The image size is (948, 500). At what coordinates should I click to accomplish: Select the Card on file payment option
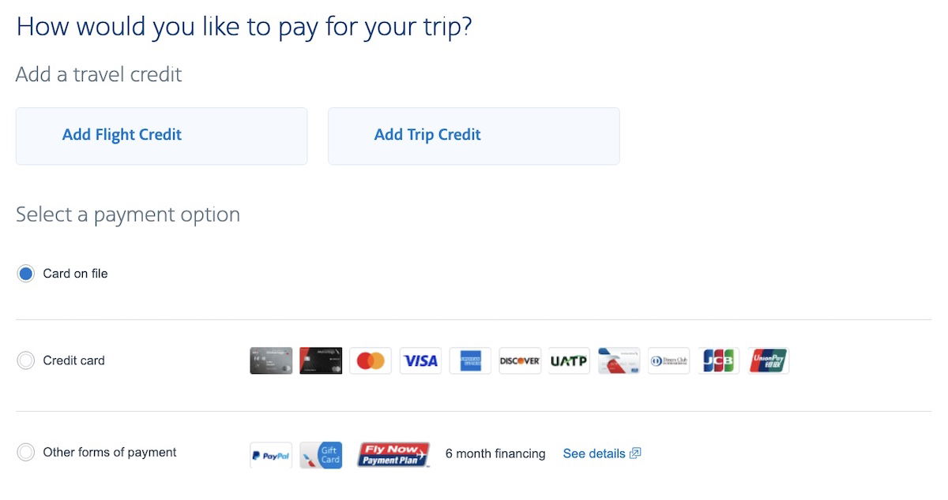(x=25, y=273)
